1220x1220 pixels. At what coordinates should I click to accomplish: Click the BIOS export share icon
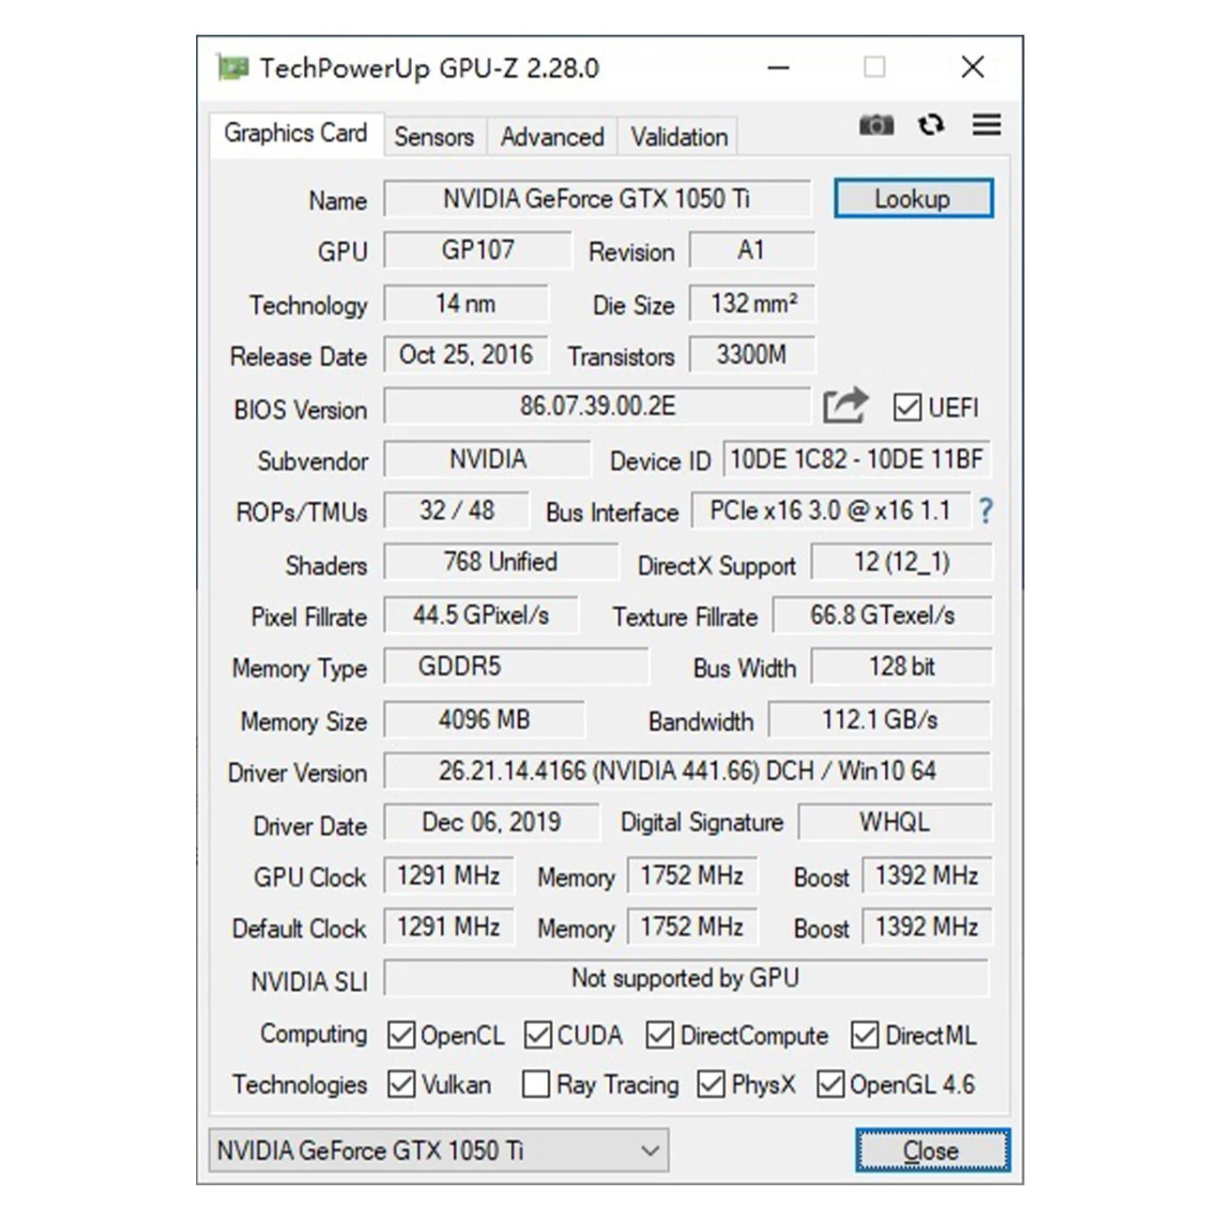pos(846,405)
